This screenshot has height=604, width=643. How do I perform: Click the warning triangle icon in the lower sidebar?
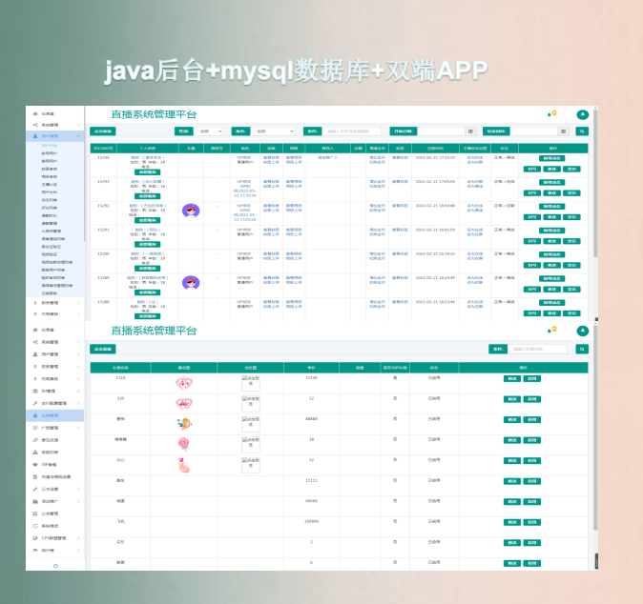[35, 453]
